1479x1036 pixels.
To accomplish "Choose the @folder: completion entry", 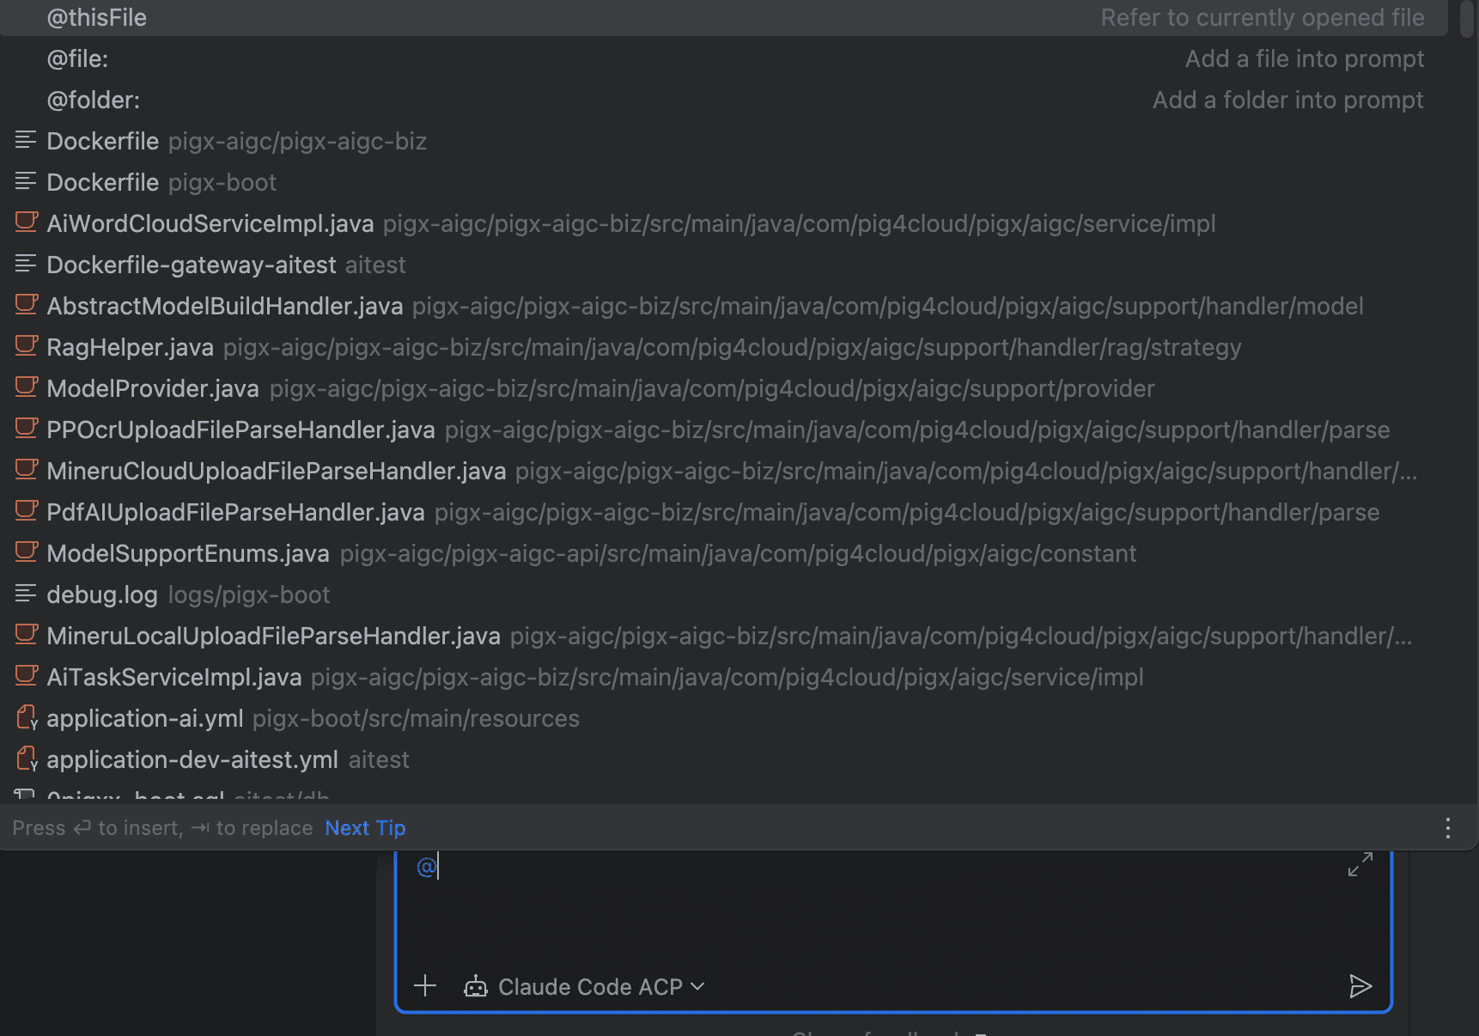I will point(93,101).
